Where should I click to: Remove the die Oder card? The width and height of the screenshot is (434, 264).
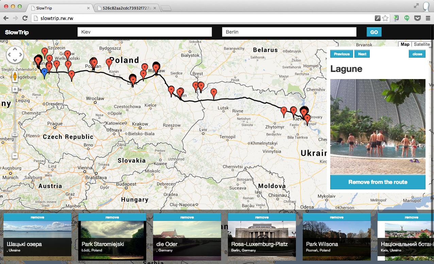point(187,217)
